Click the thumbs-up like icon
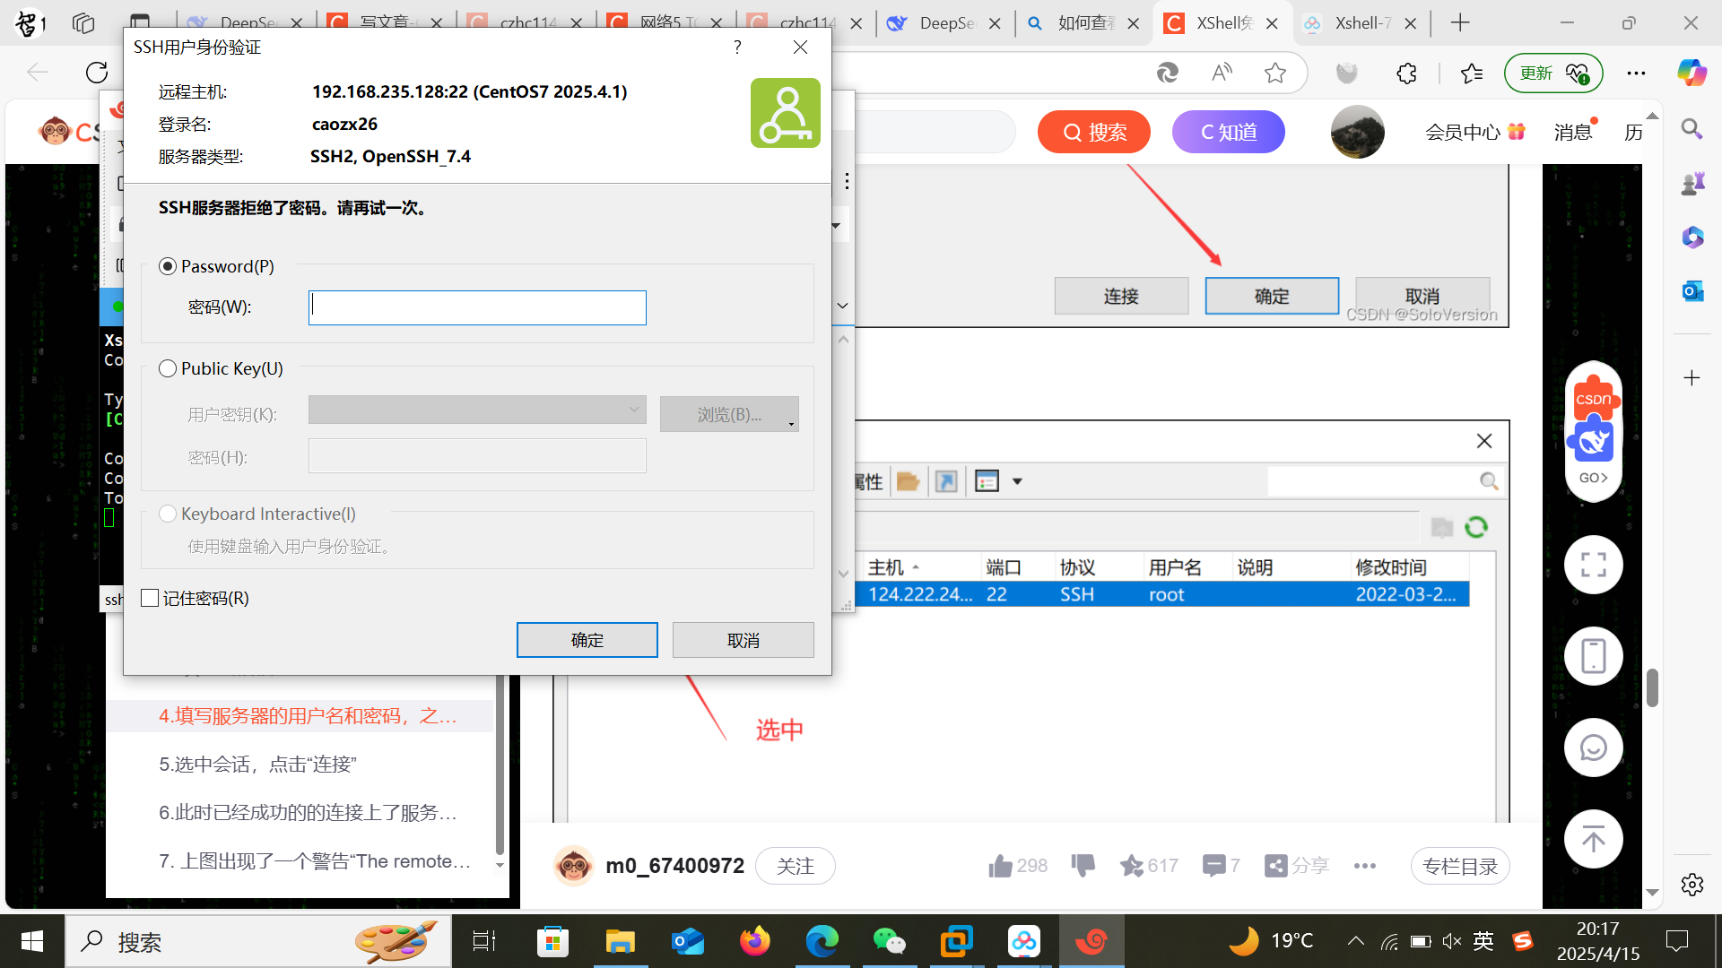1722x968 pixels. pyautogui.click(x=1000, y=866)
